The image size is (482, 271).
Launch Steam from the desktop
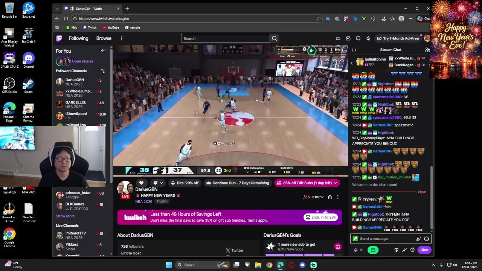pos(28,85)
